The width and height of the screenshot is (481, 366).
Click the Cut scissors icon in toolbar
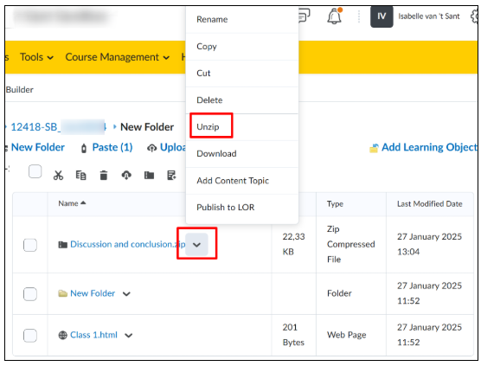[58, 175]
